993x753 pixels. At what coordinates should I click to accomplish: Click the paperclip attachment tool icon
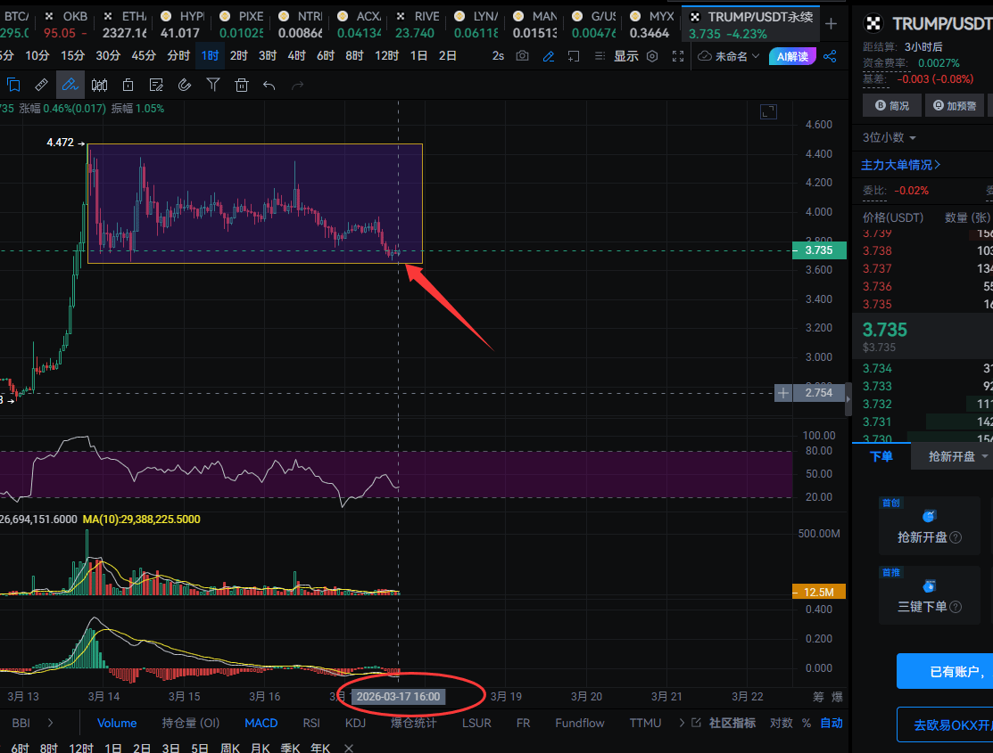click(185, 85)
